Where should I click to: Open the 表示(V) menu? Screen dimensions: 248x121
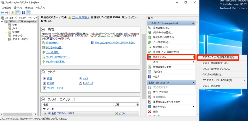click(29, 7)
